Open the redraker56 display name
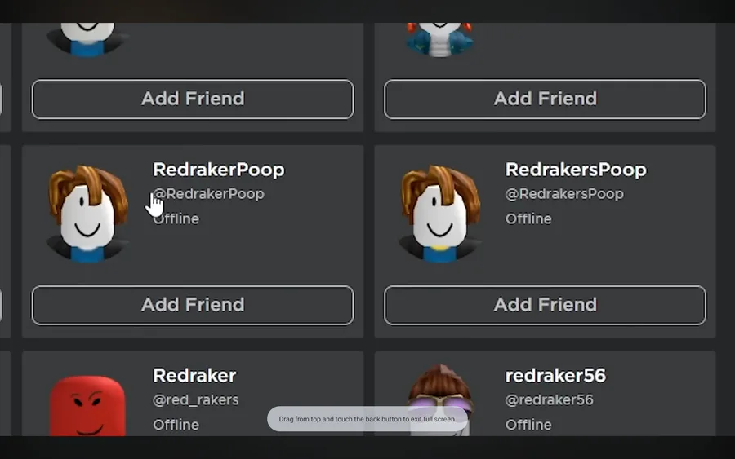Viewport: 735px width, 459px height. (555, 375)
